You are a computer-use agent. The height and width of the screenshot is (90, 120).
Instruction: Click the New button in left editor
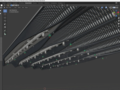[x=1, y=7]
